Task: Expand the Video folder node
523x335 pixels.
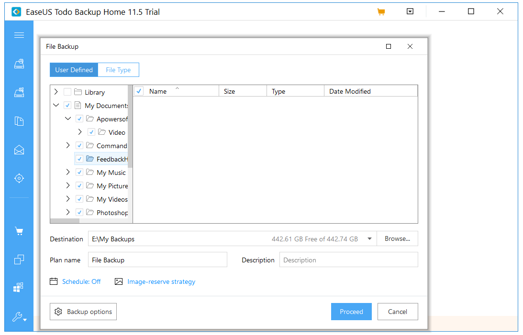Action: 80,132
